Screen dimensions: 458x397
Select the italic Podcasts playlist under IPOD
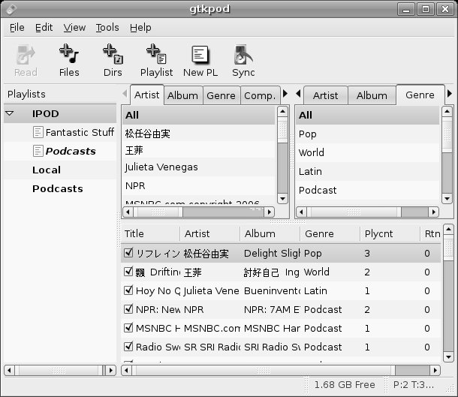[x=70, y=151]
